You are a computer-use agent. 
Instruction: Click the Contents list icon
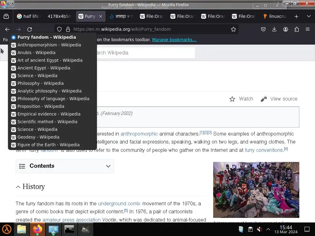[x=22, y=166]
